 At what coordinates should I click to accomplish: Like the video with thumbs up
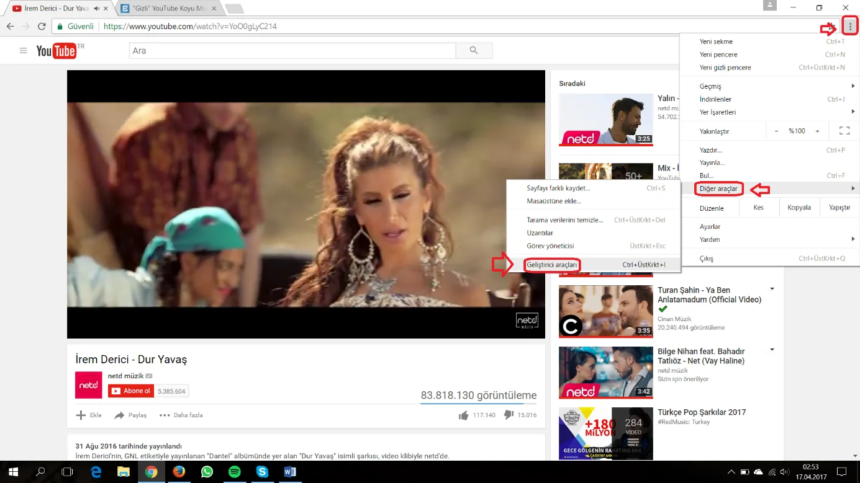click(463, 415)
